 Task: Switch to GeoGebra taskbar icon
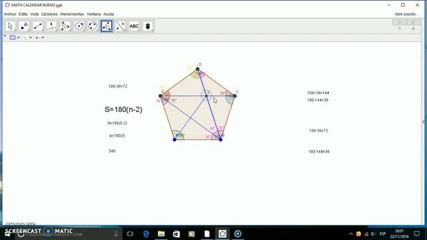click(222, 234)
